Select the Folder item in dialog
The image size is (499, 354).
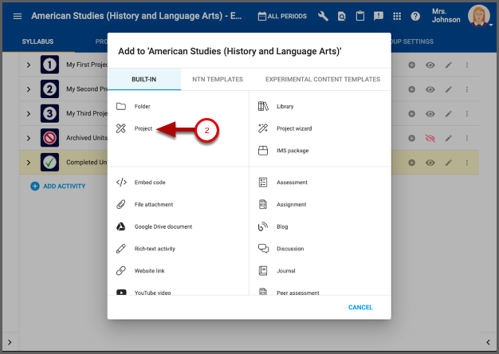[x=142, y=106]
